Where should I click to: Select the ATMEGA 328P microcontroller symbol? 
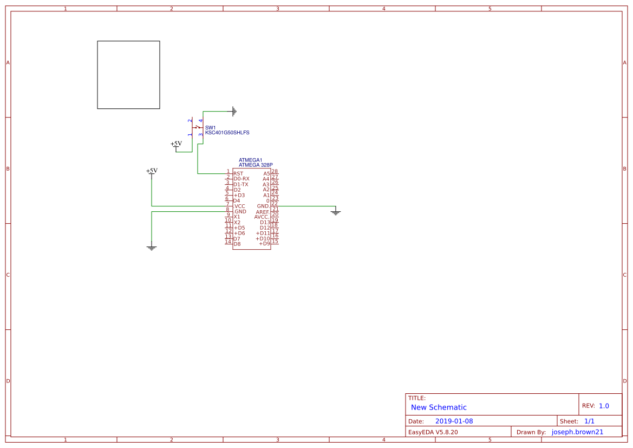coord(253,209)
